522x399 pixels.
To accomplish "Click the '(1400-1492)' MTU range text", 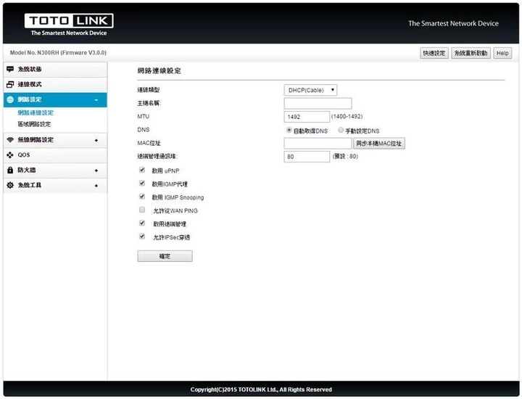I will pyautogui.click(x=347, y=116).
